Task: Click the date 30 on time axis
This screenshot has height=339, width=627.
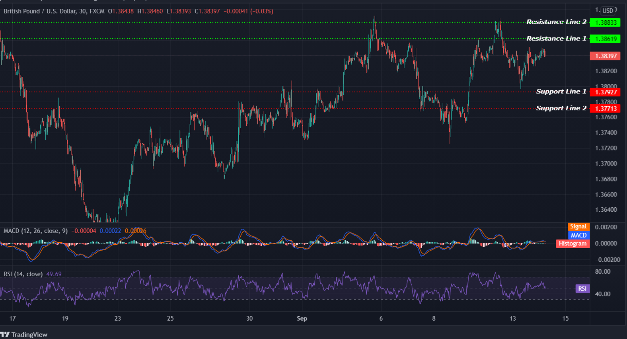Action: (249, 319)
